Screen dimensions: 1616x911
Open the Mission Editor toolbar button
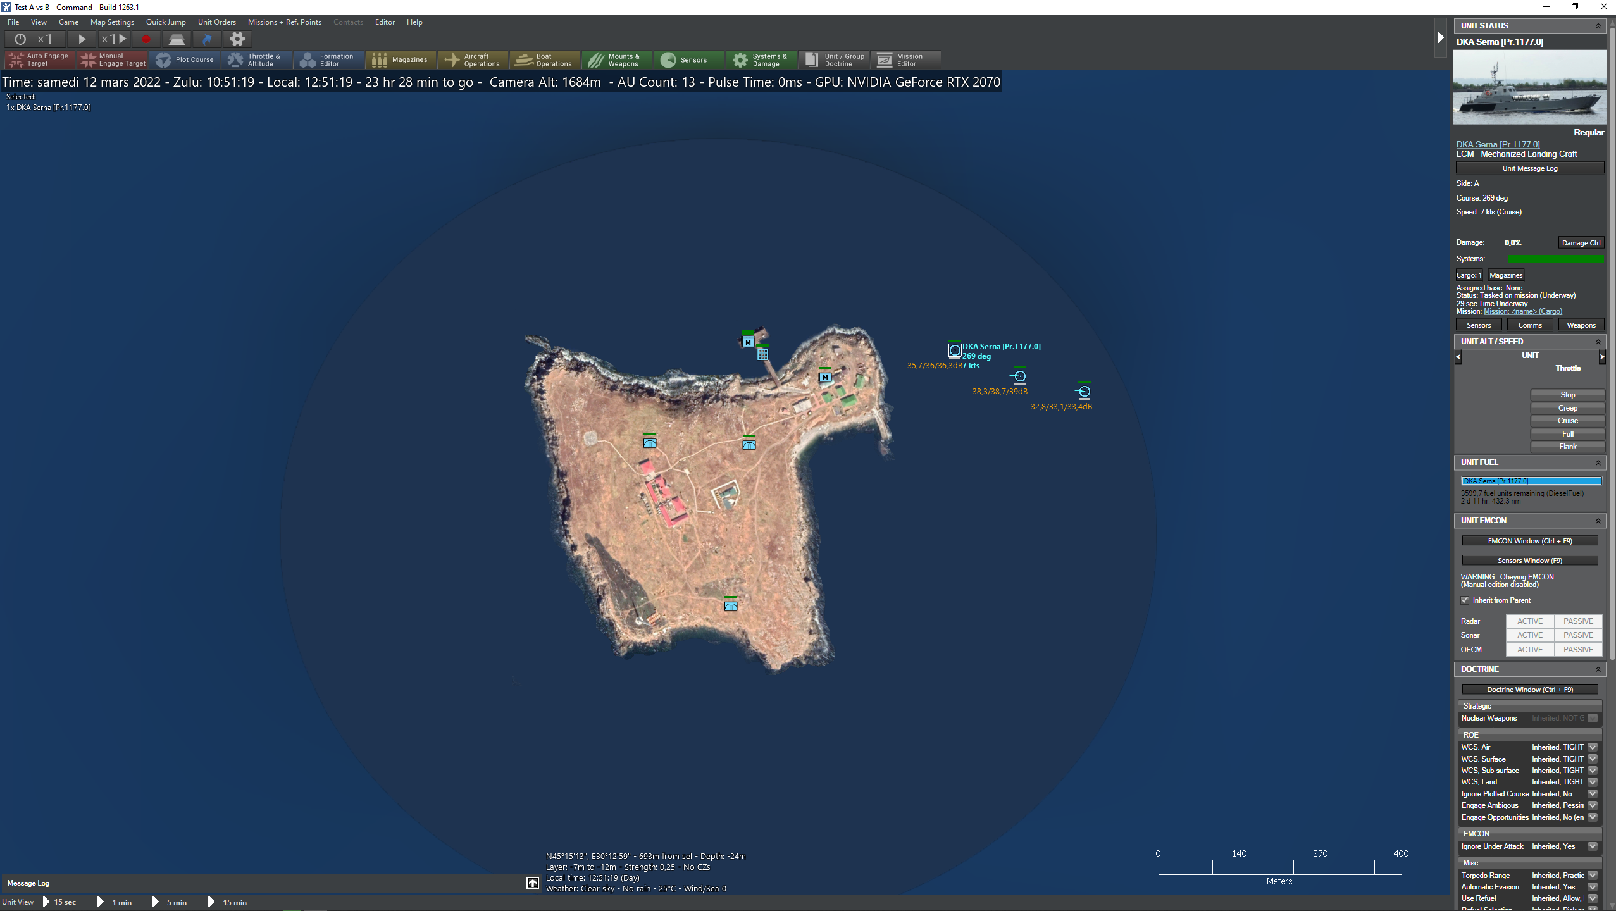pos(905,60)
